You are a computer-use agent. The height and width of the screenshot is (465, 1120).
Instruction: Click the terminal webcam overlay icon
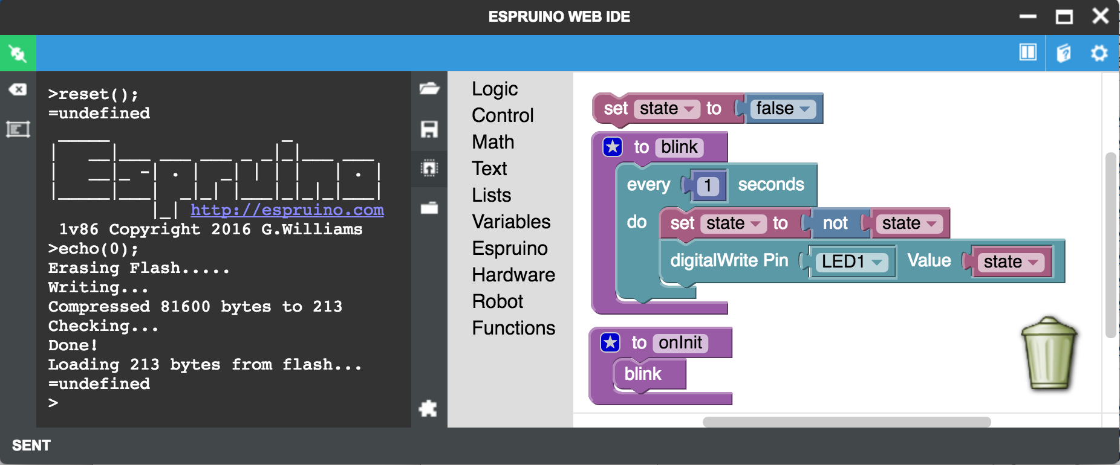coord(18,129)
